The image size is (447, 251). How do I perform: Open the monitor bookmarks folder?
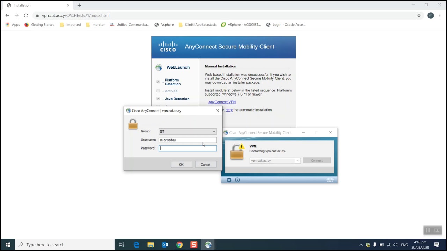click(x=95, y=25)
